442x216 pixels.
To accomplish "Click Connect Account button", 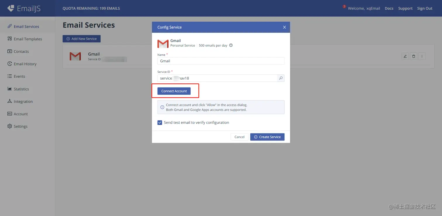I will pyautogui.click(x=174, y=91).
